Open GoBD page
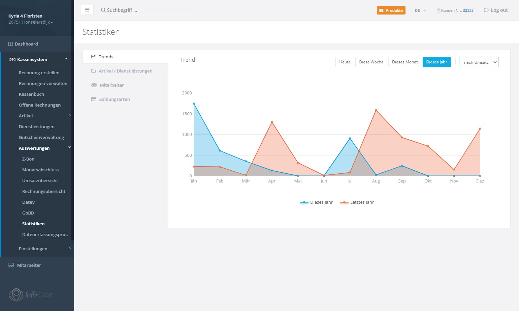 pyautogui.click(x=28, y=213)
